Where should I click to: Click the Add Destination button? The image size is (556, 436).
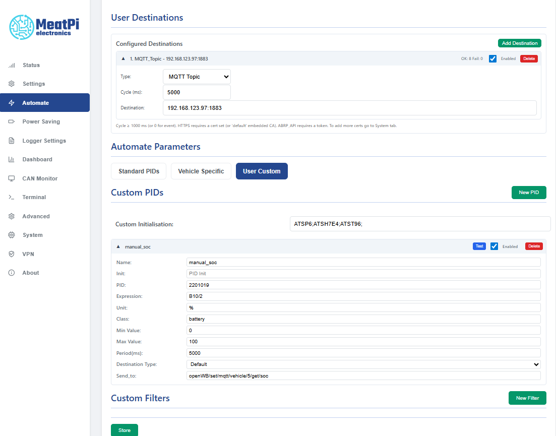coord(519,43)
